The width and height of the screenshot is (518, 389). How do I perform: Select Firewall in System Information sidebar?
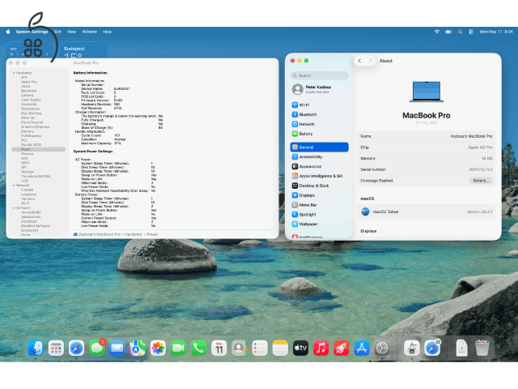point(27,190)
